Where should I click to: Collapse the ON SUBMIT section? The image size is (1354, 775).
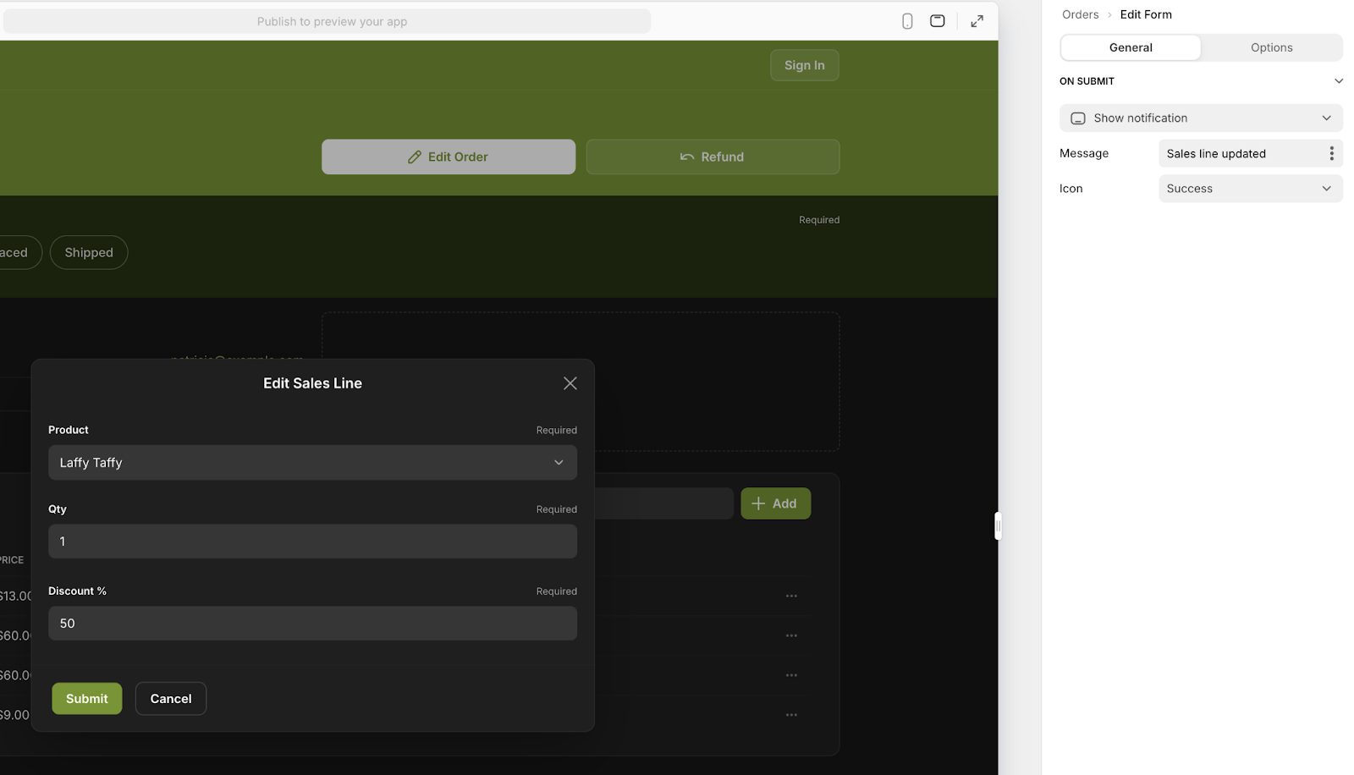point(1338,81)
